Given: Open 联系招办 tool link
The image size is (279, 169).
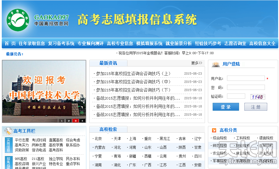Looking at the screenshot, I should (x=73, y=145).
